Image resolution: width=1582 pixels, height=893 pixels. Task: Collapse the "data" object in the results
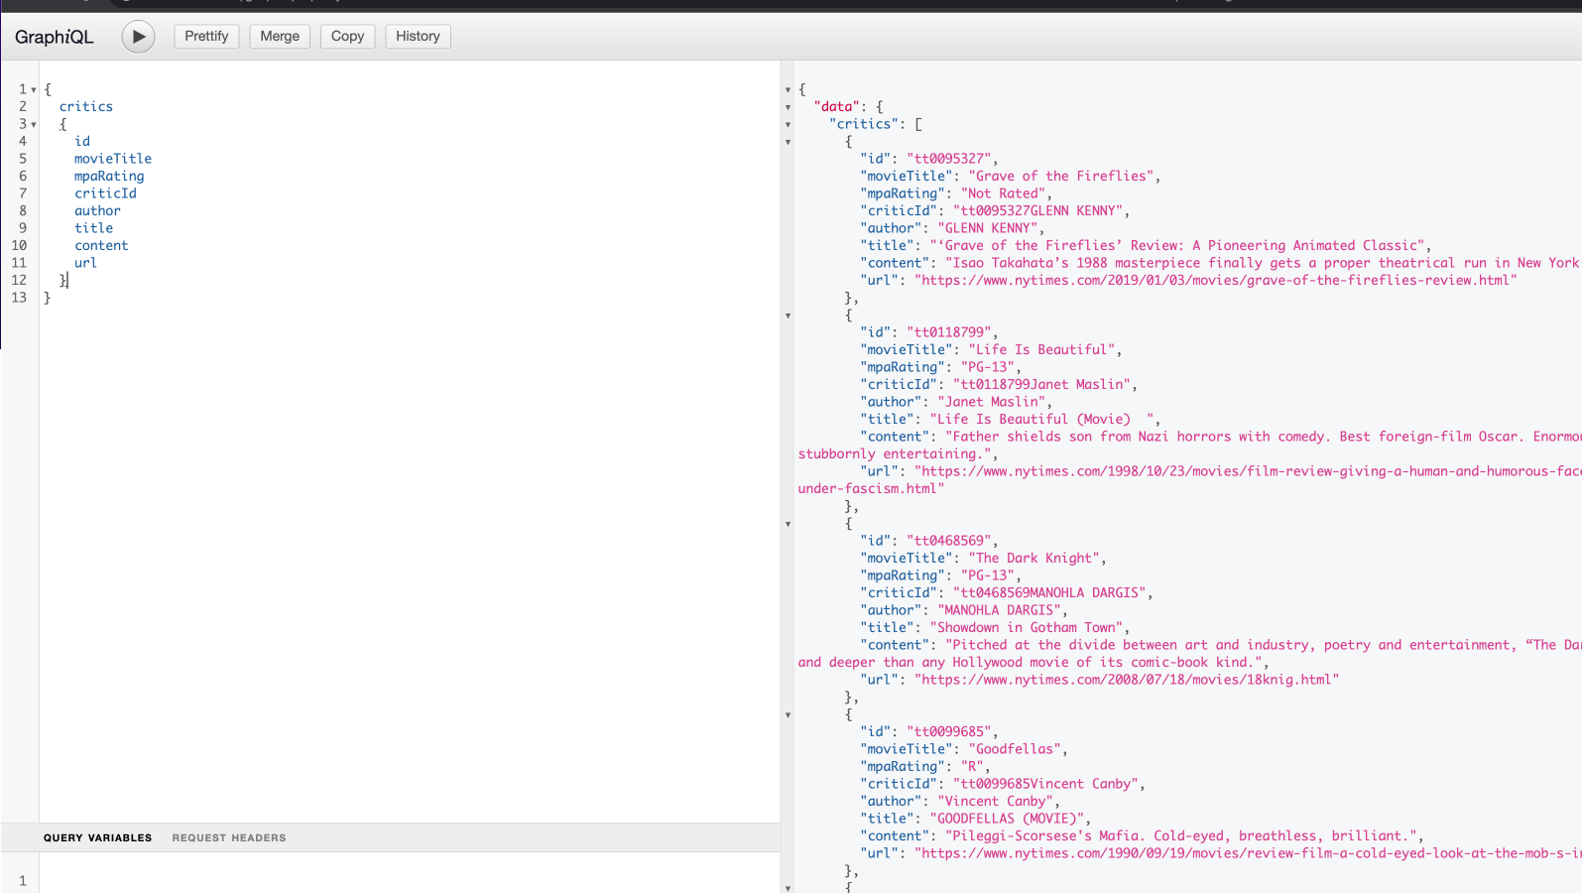[x=789, y=107]
